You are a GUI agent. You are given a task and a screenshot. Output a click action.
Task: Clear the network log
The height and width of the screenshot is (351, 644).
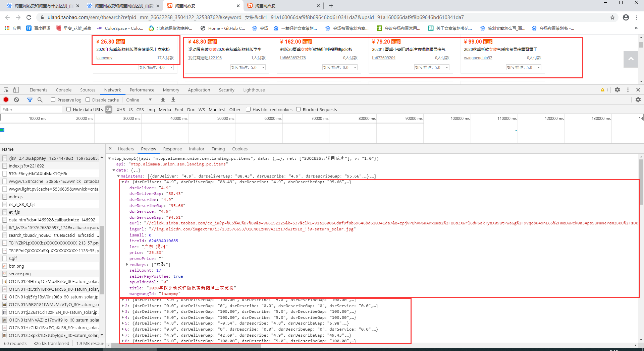click(x=16, y=100)
